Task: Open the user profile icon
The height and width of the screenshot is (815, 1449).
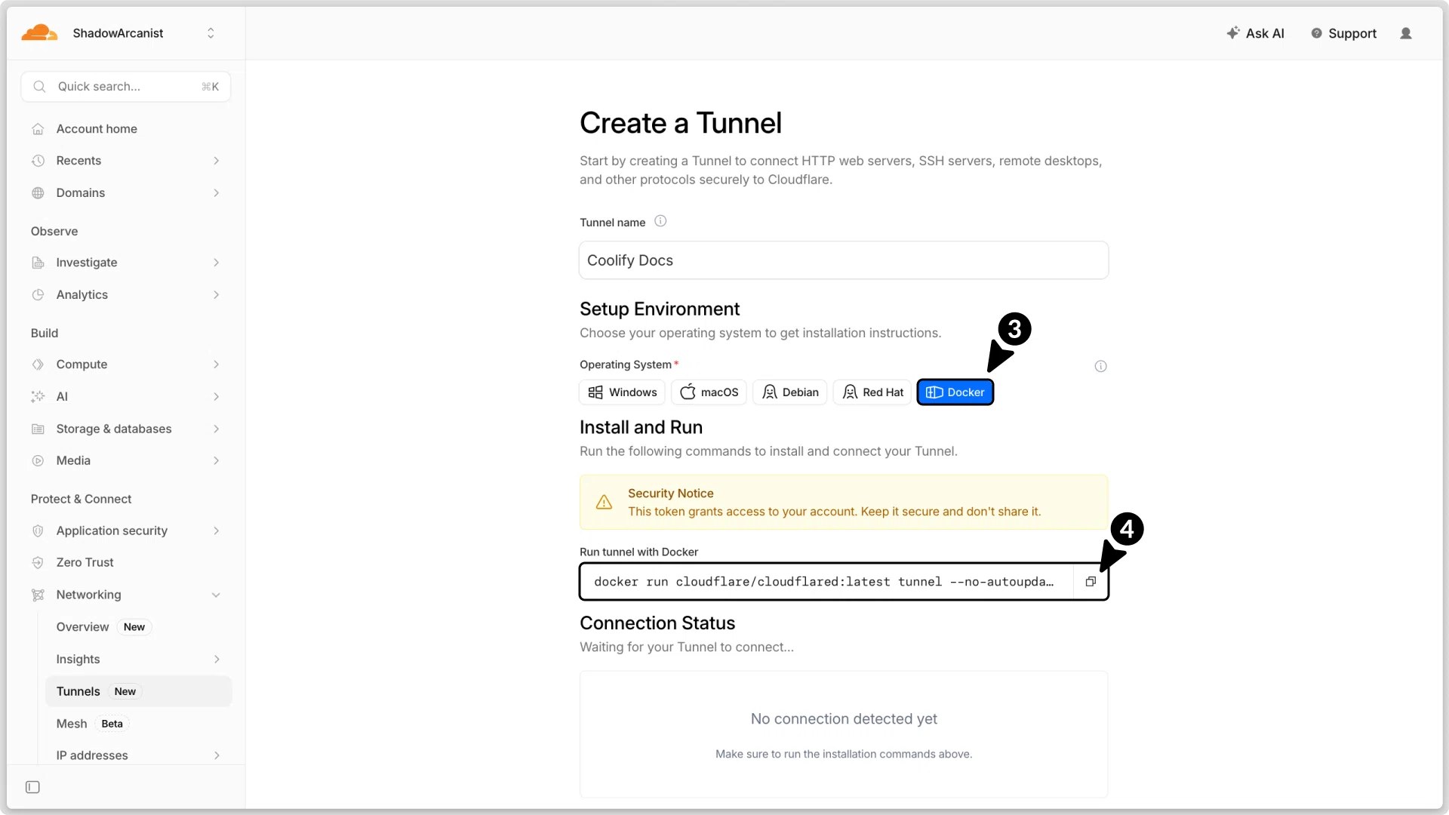Action: point(1406,33)
